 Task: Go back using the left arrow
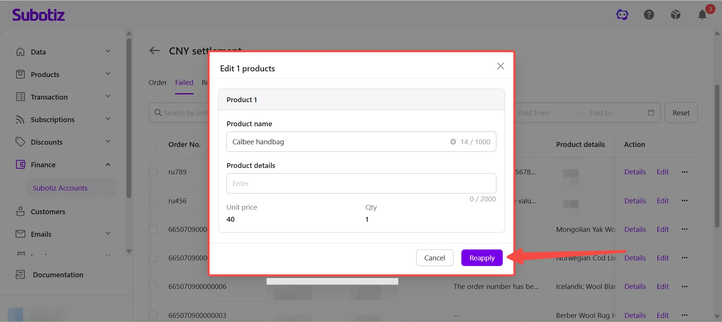pyautogui.click(x=155, y=51)
